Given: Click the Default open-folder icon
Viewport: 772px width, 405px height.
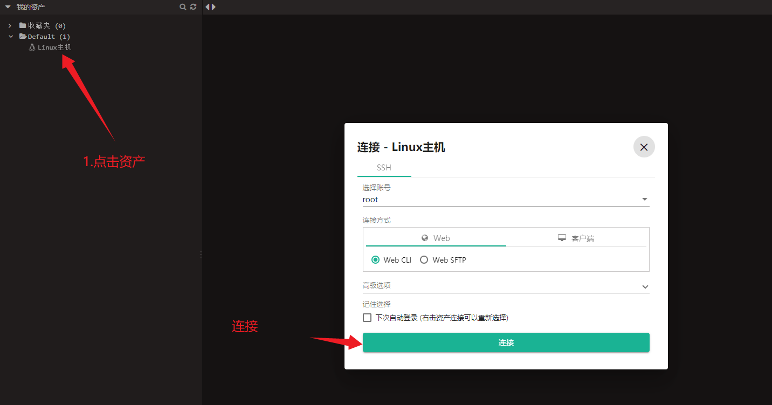Looking at the screenshot, I should click(x=23, y=37).
